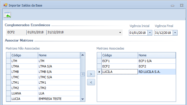Click the scrollbar thumb of Matrizes Não Associadas
This screenshot has height=105, width=187.
[x=82, y=74]
